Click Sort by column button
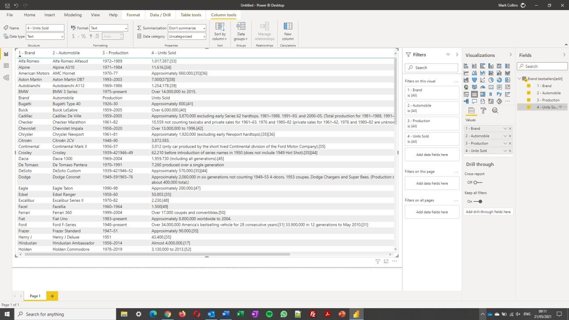Image resolution: width=569 pixels, height=320 pixels. pos(220,32)
